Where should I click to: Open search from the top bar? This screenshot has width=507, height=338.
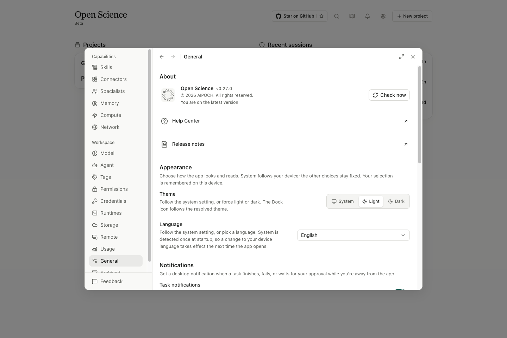[337, 16]
